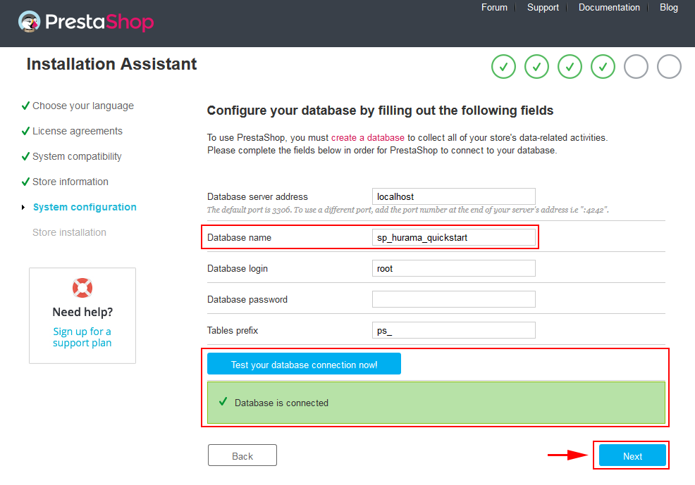Open the Support header link
The width and height of the screenshot is (695, 485).
pyautogui.click(x=543, y=8)
